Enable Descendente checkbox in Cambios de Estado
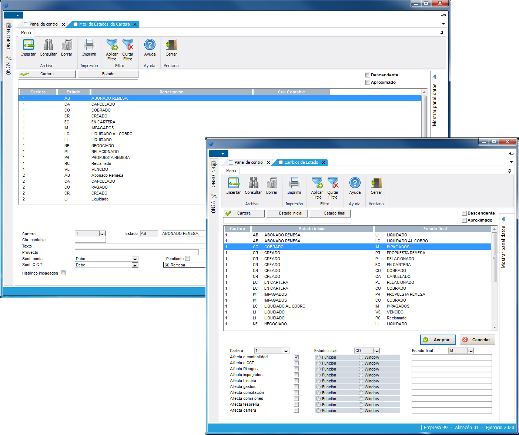The width and height of the screenshot is (519, 435). tap(464, 213)
